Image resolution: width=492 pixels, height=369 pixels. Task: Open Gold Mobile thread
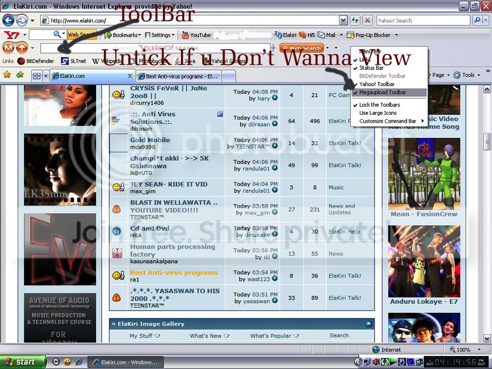tap(150, 140)
